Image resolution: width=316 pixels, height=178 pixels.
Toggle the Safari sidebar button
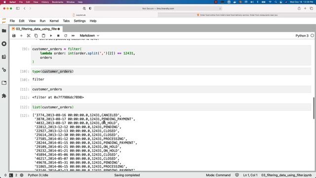18,8
